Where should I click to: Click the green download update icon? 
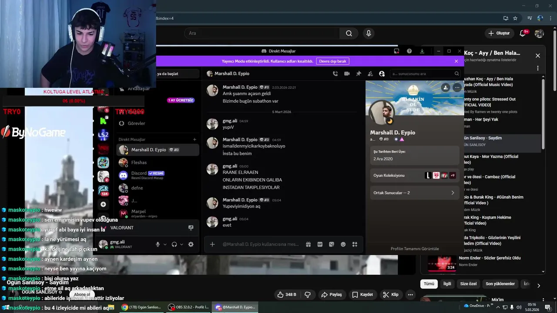[x=422, y=51]
